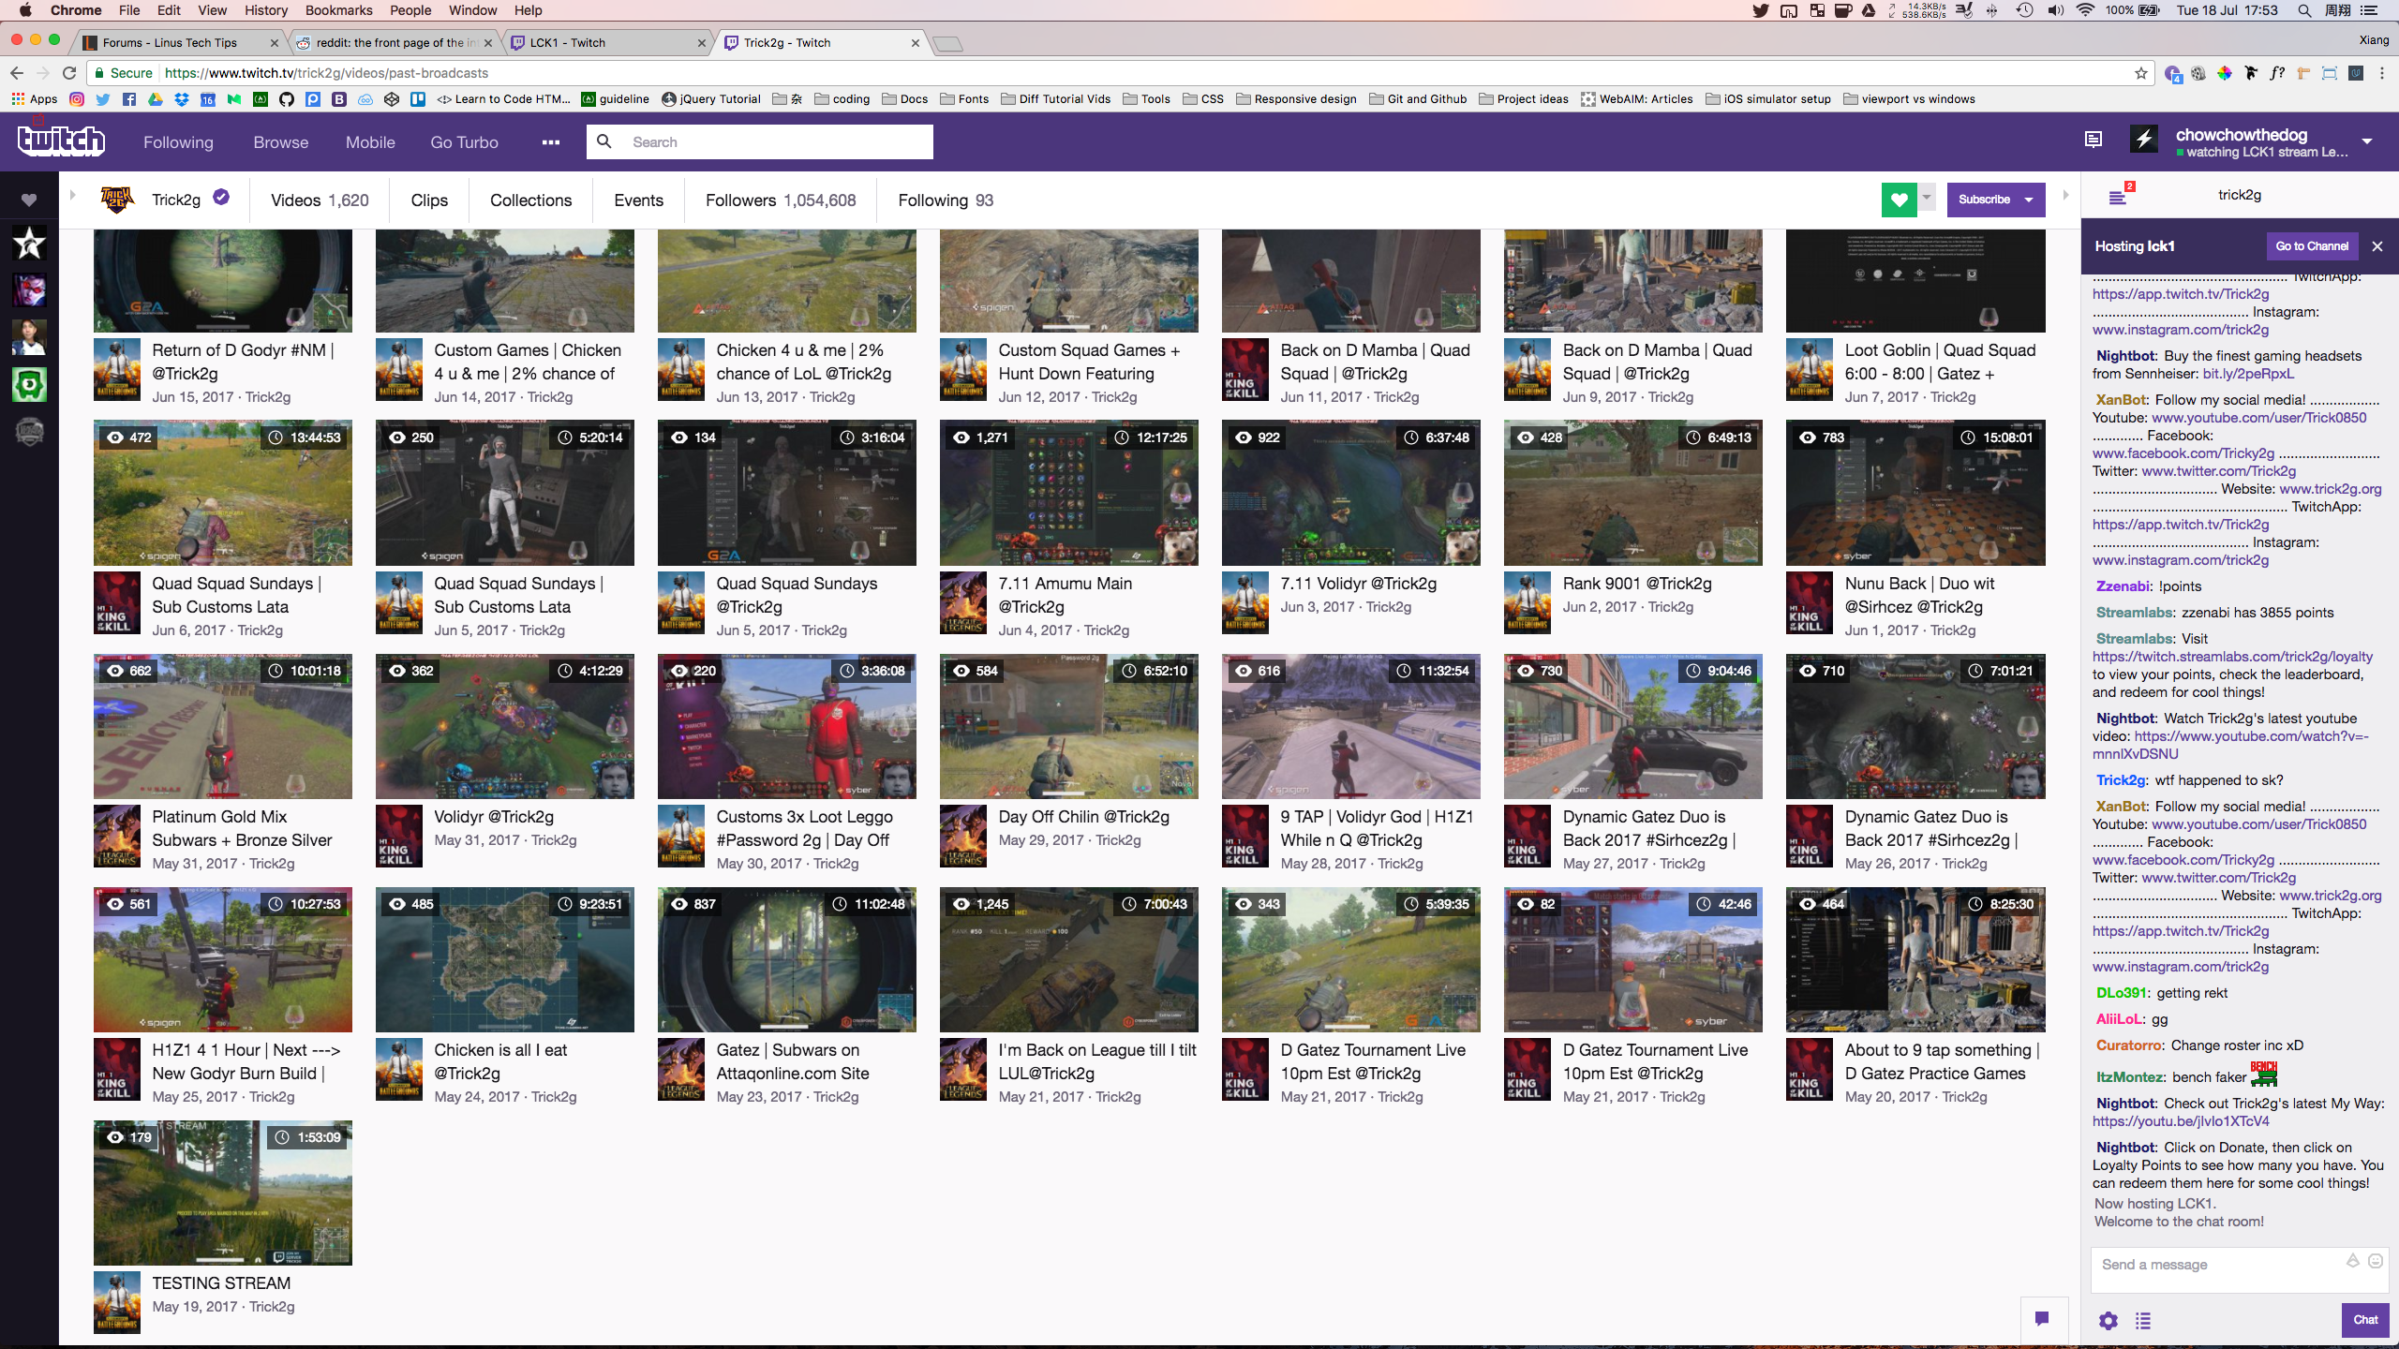Open the Events tab

click(638, 200)
